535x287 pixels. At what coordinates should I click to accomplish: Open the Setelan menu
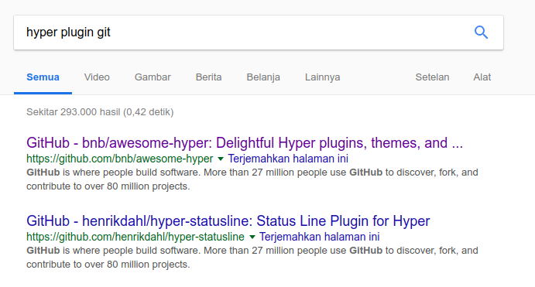tap(432, 77)
